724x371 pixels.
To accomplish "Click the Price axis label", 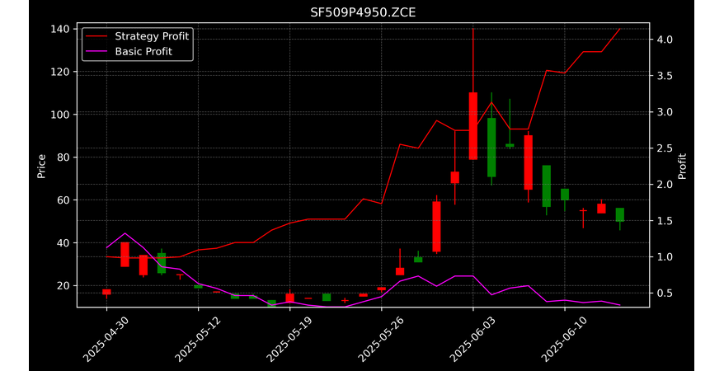I will pyautogui.click(x=41, y=167).
